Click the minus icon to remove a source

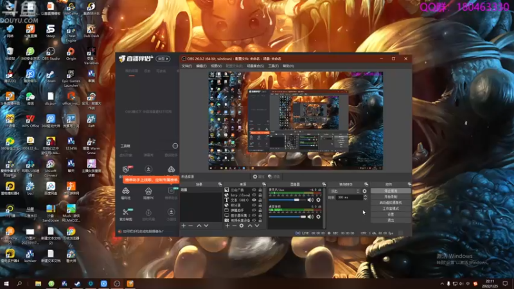pyautogui.click(x=235, y=225)
